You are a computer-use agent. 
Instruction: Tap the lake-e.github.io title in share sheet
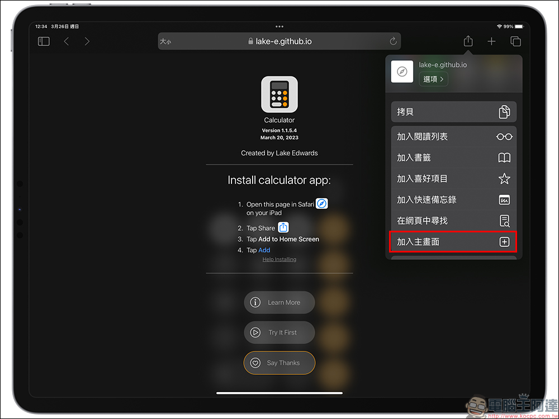443,65
